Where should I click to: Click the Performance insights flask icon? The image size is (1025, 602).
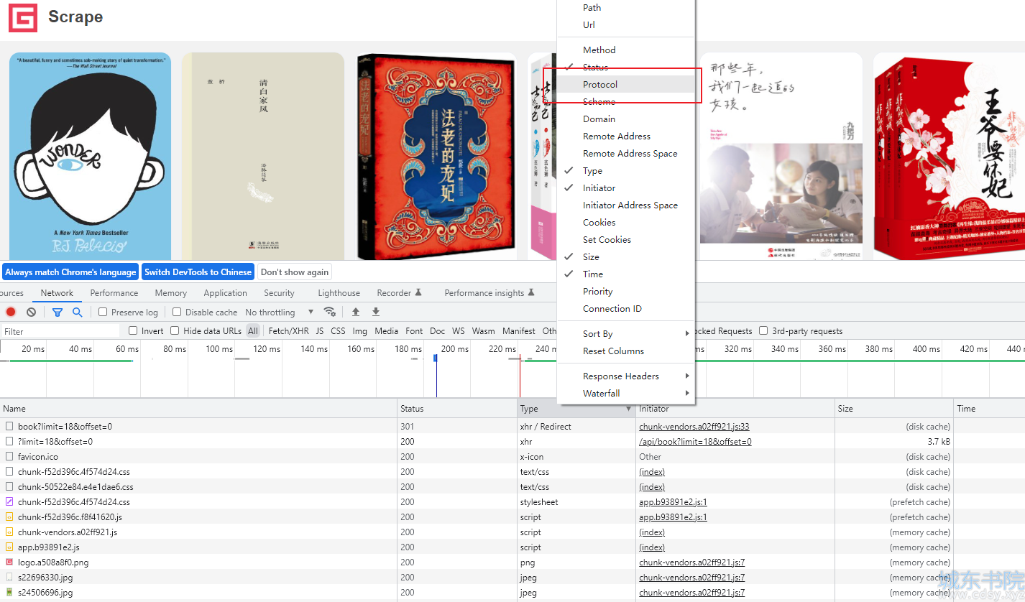click(531, 292)
